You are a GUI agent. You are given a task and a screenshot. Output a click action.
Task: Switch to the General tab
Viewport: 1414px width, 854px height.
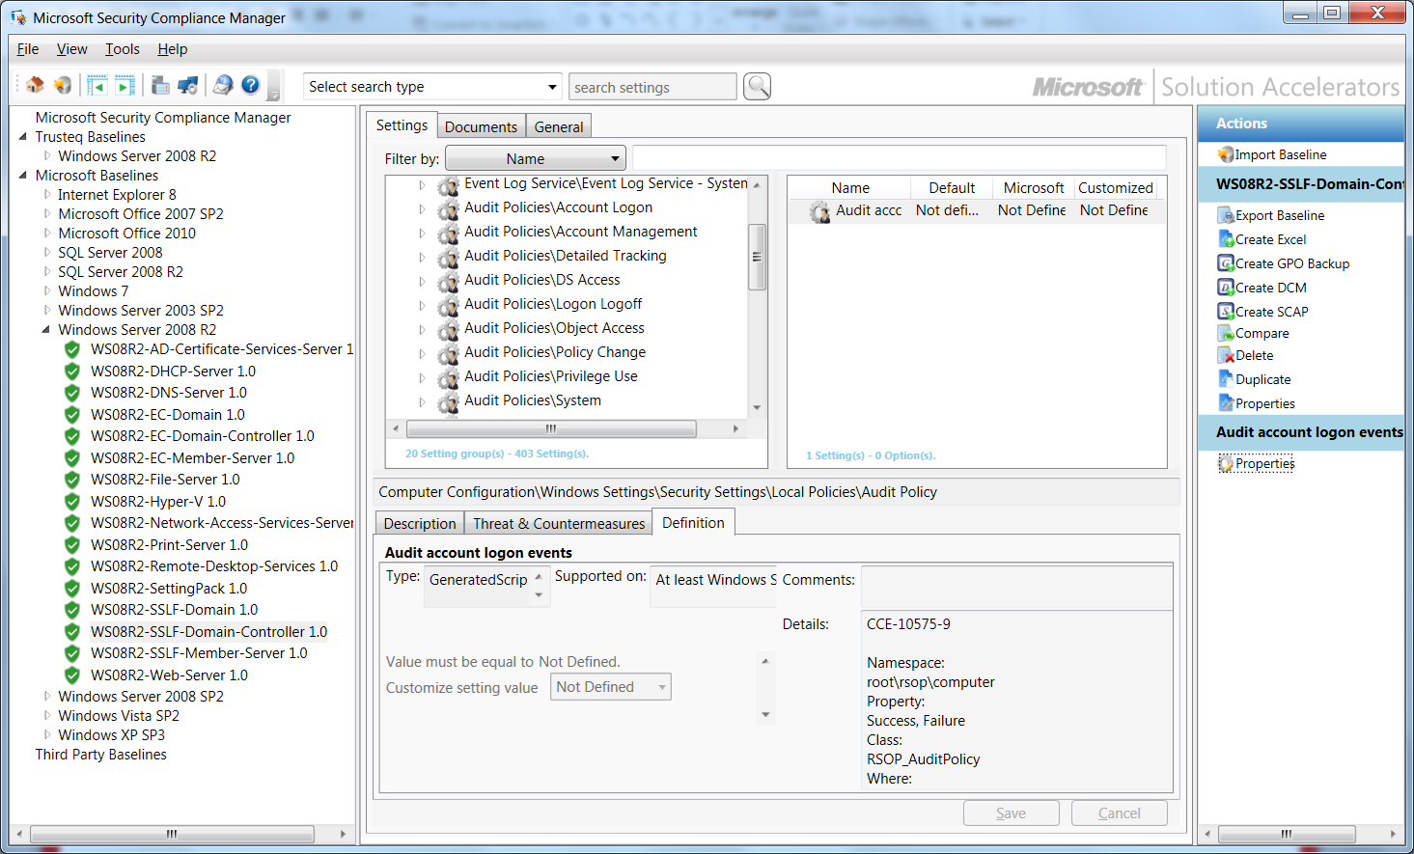[559, 126]
